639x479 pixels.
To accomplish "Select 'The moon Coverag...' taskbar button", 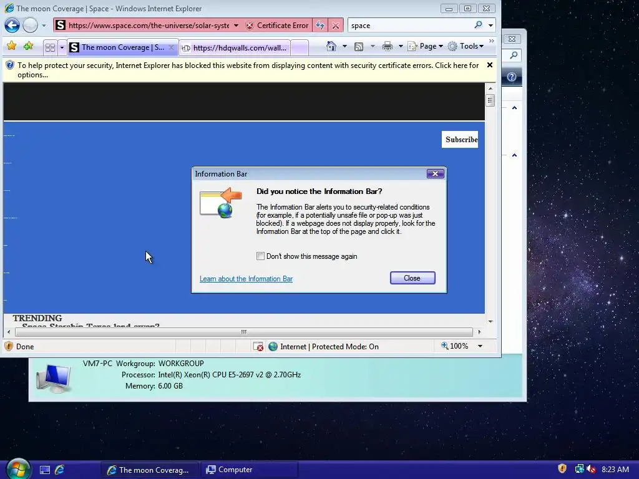I will click(x=150, y=470).
